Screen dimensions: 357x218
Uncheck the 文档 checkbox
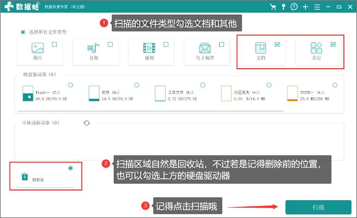tap(277, 44)
